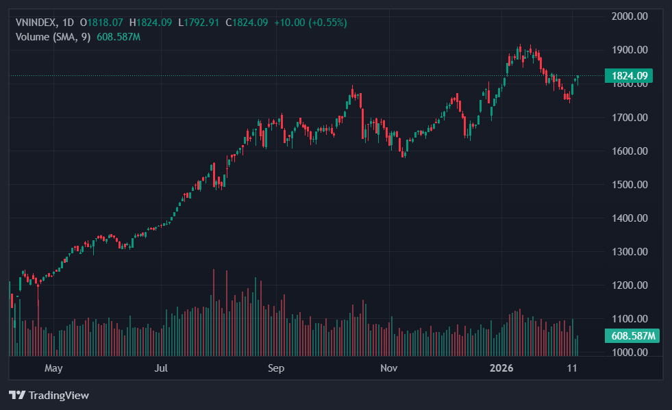672x410 pixels.
Task: Select the Sep label on time axis
Action: pos(275,368)
